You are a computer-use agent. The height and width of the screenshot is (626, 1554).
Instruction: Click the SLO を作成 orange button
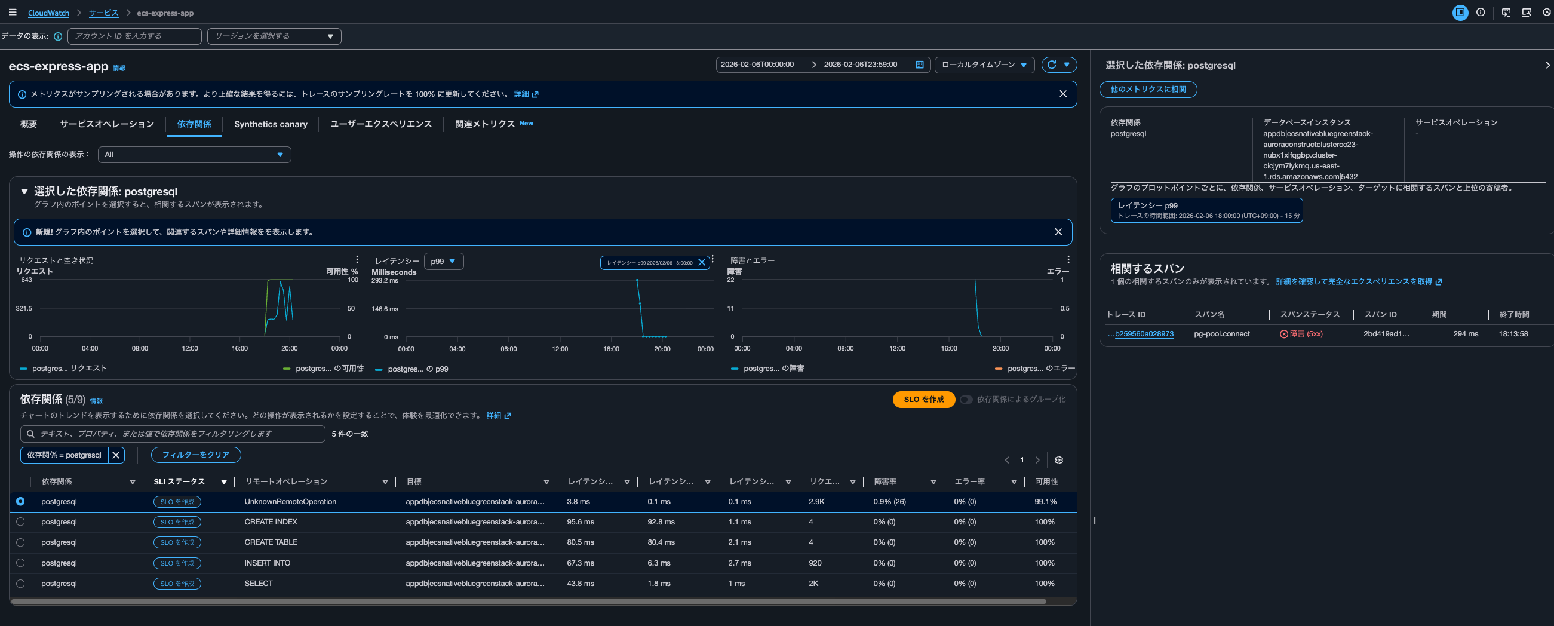[x=923, y=399]
